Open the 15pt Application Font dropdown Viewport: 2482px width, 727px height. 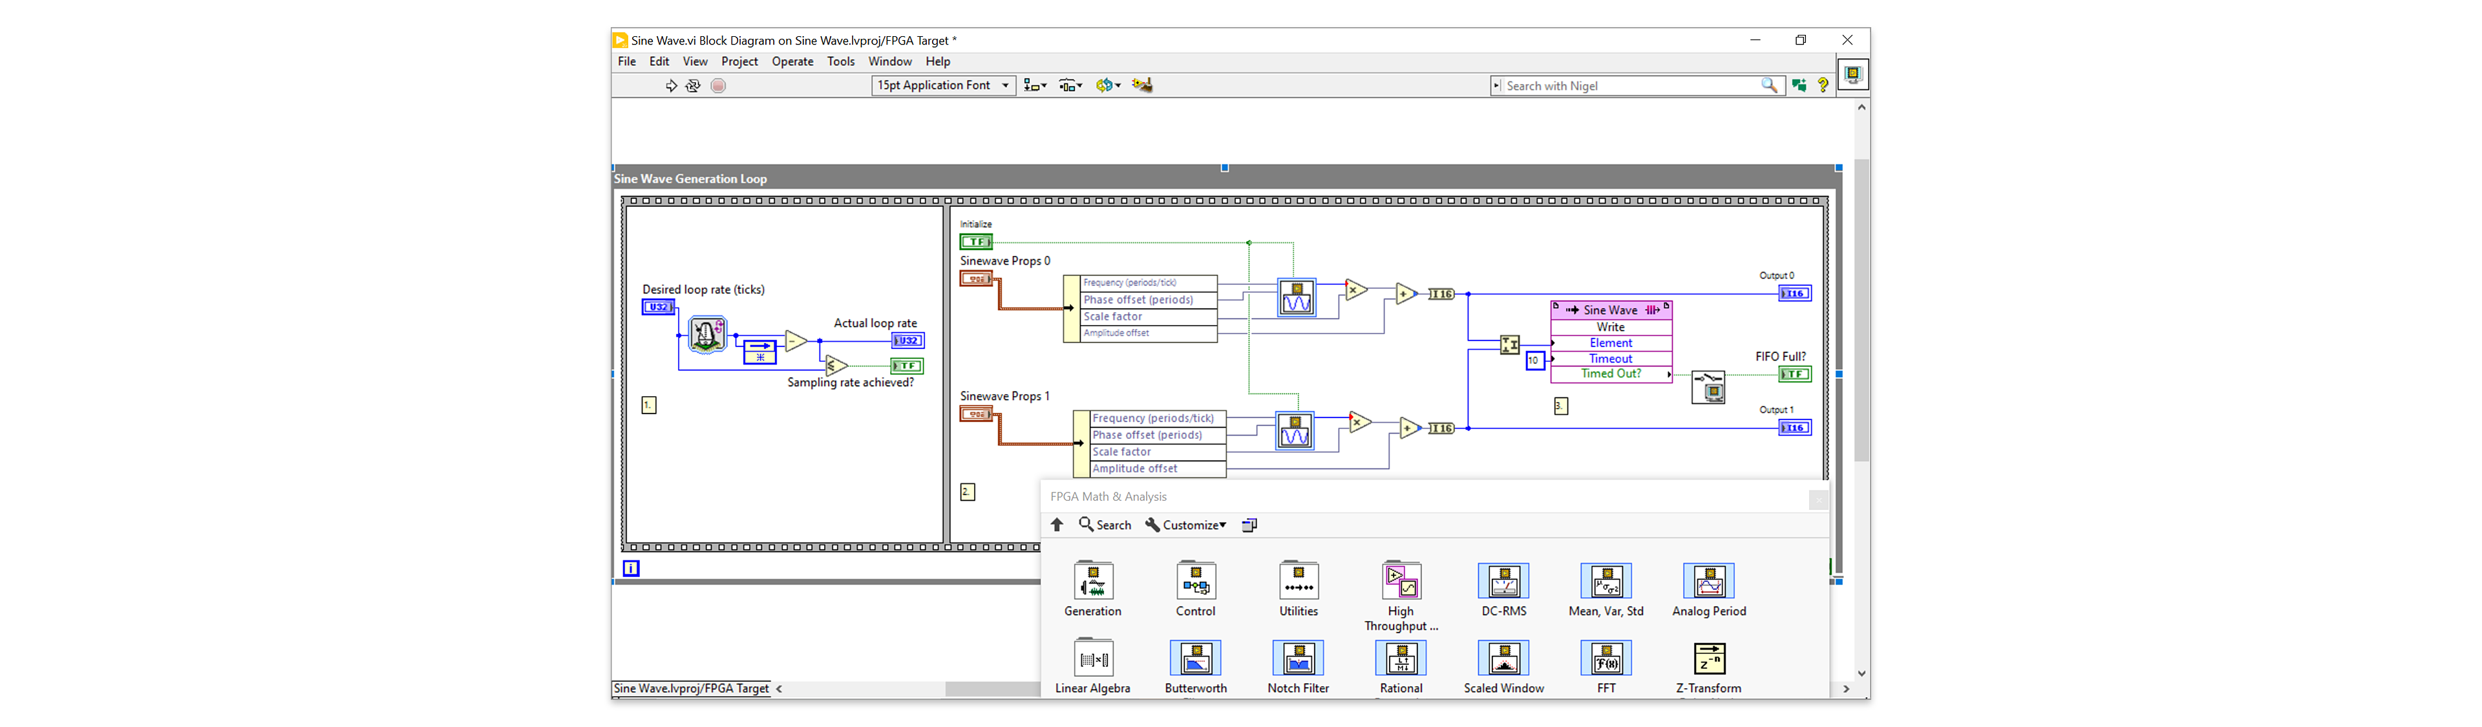(944, 86)
